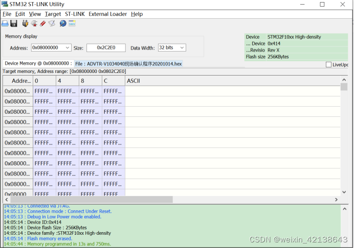Click the Open file toolbar icon
Viewport: 355px width, 248px height.
(5, 23)
